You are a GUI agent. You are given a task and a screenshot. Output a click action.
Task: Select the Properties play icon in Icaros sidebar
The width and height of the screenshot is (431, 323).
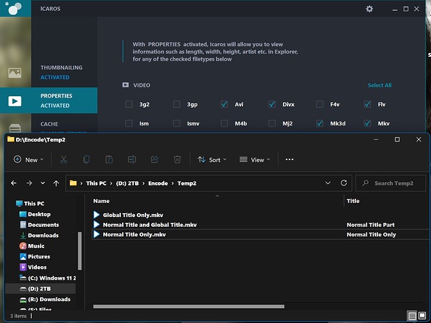click(x=15, y=101)
